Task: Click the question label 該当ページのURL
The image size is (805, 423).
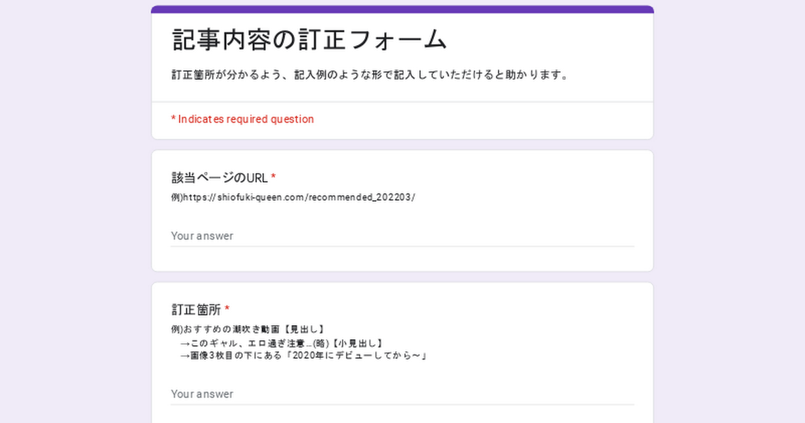Action: (x=219, y=178)
